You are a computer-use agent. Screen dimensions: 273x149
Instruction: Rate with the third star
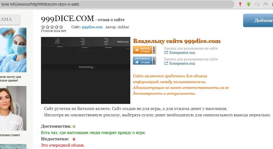point(52,27)
